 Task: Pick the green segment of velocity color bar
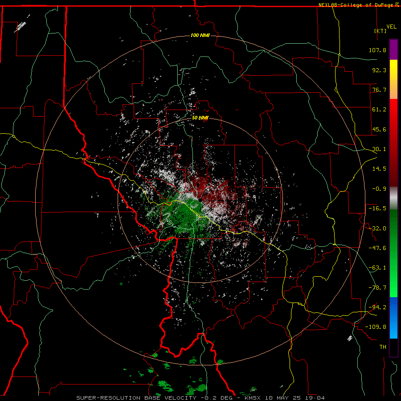click(393, 253)
